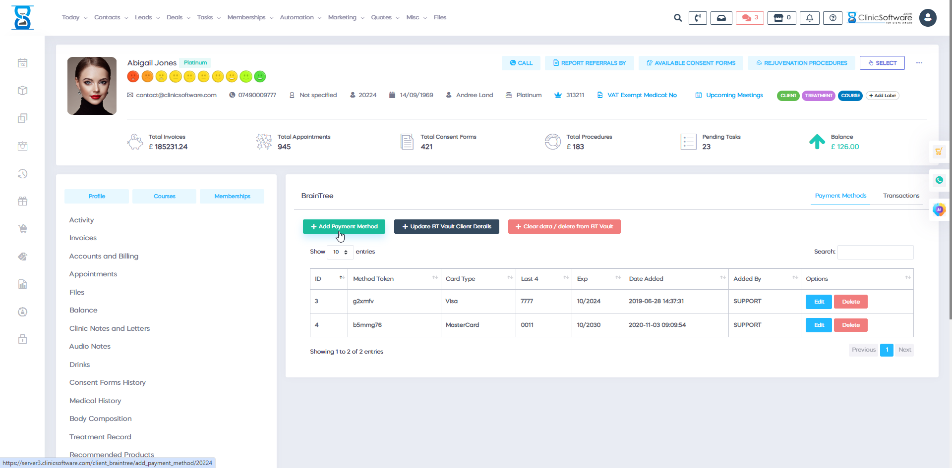Viewport: 952px width, 468px height.
Task: Open the inbox tray icon
Action: 721,17
